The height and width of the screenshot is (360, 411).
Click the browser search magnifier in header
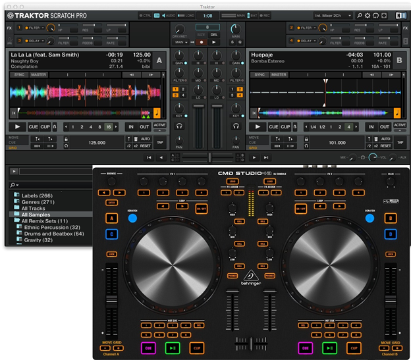pos(360,16)
